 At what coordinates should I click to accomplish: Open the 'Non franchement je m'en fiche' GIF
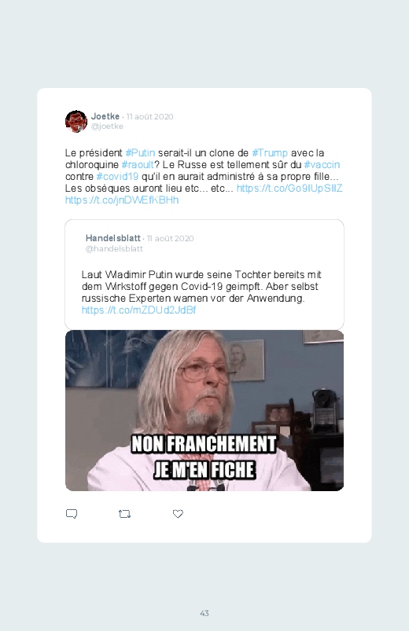pyautogui.click(x=204, y=410)
